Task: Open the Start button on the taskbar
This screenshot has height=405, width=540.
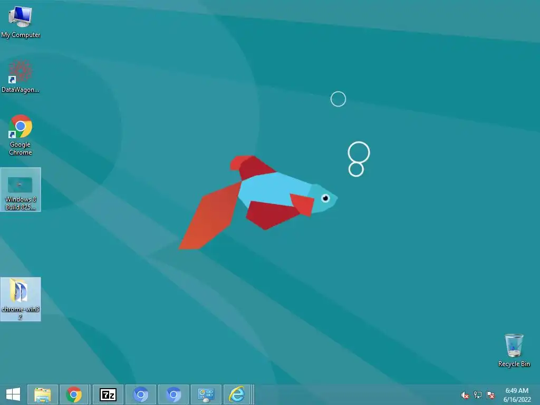Action: [13, 394]
